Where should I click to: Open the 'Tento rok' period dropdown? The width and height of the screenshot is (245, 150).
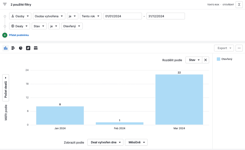point(91,16)
